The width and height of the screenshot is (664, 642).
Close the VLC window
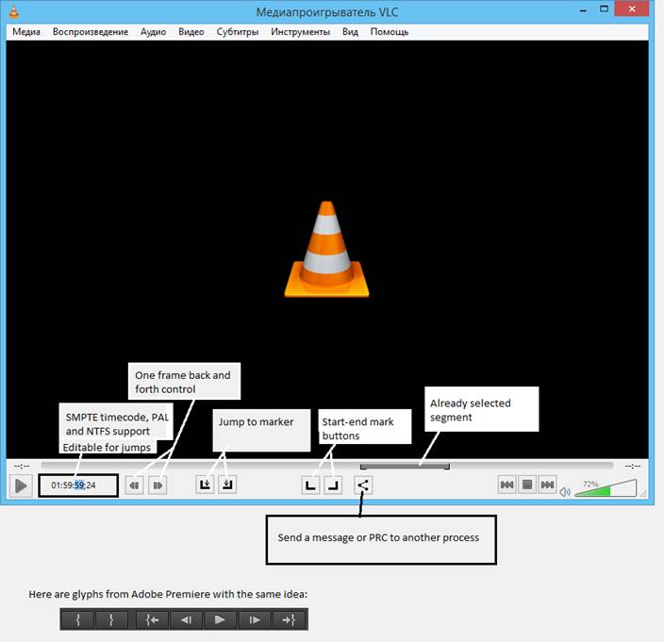pyautogui.click(x=632, y=8)
